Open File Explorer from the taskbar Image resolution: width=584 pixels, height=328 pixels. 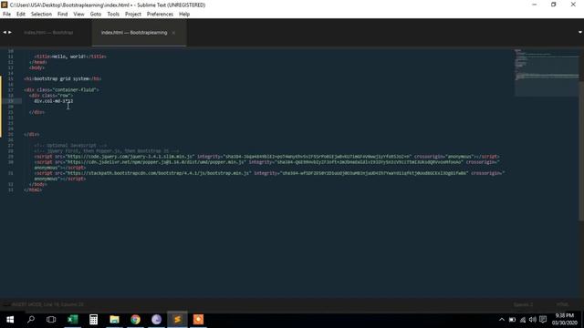pyautogui.click(x=114, y=320)
